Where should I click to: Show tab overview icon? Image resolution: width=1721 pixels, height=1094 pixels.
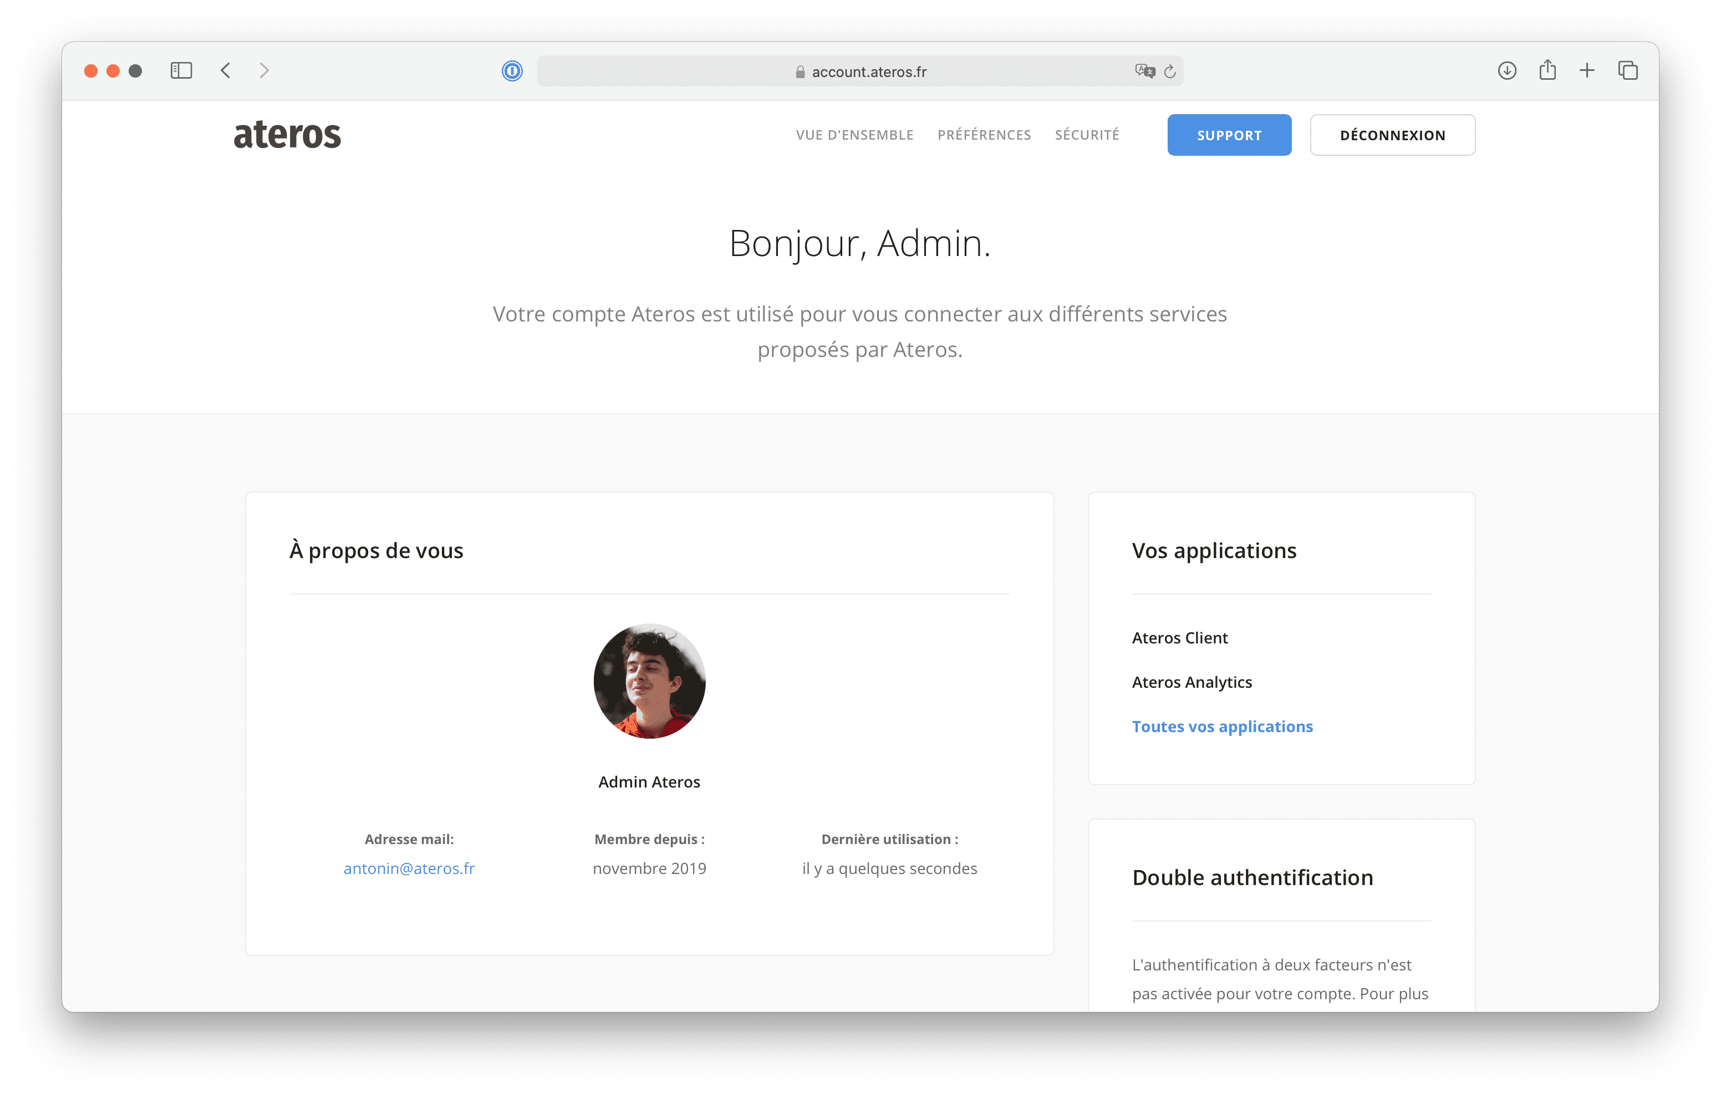[1627, 71]
